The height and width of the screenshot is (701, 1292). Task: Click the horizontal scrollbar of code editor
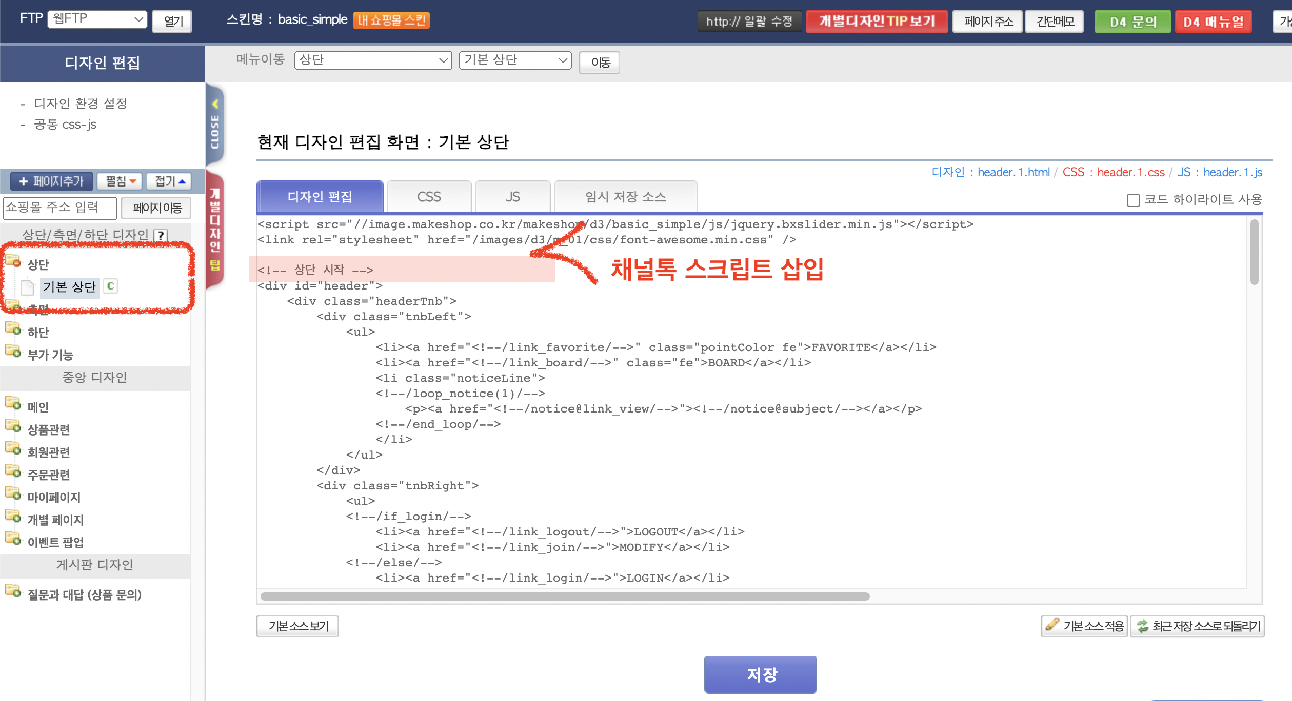click(565, 596)
